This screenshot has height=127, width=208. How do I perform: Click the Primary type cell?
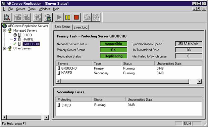99,68
